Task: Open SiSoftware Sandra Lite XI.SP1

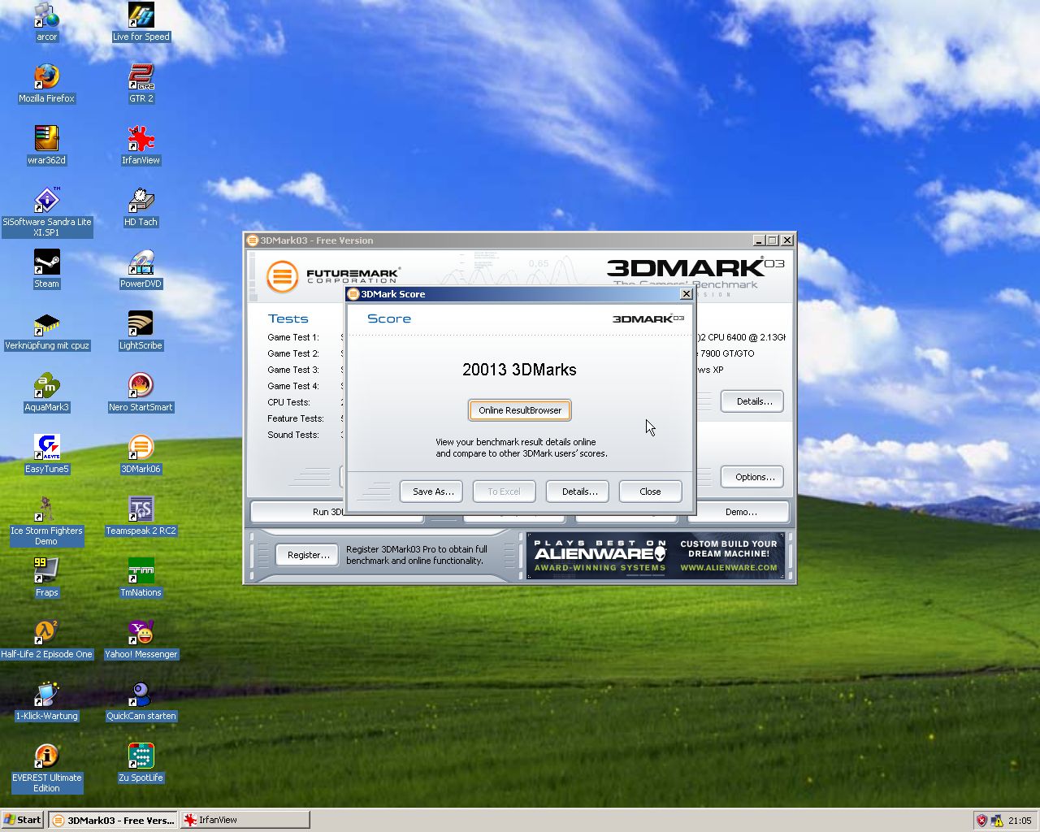Action: [x=46, y=212]
